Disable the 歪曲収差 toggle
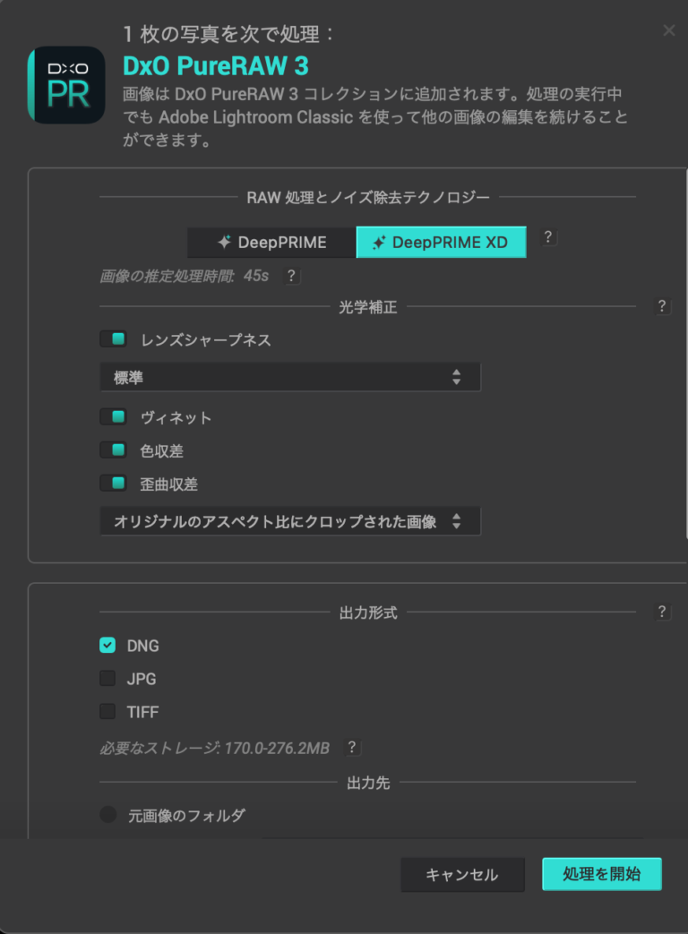The width and height of the screenshot is (688, 934). click(x=113, y=484)
